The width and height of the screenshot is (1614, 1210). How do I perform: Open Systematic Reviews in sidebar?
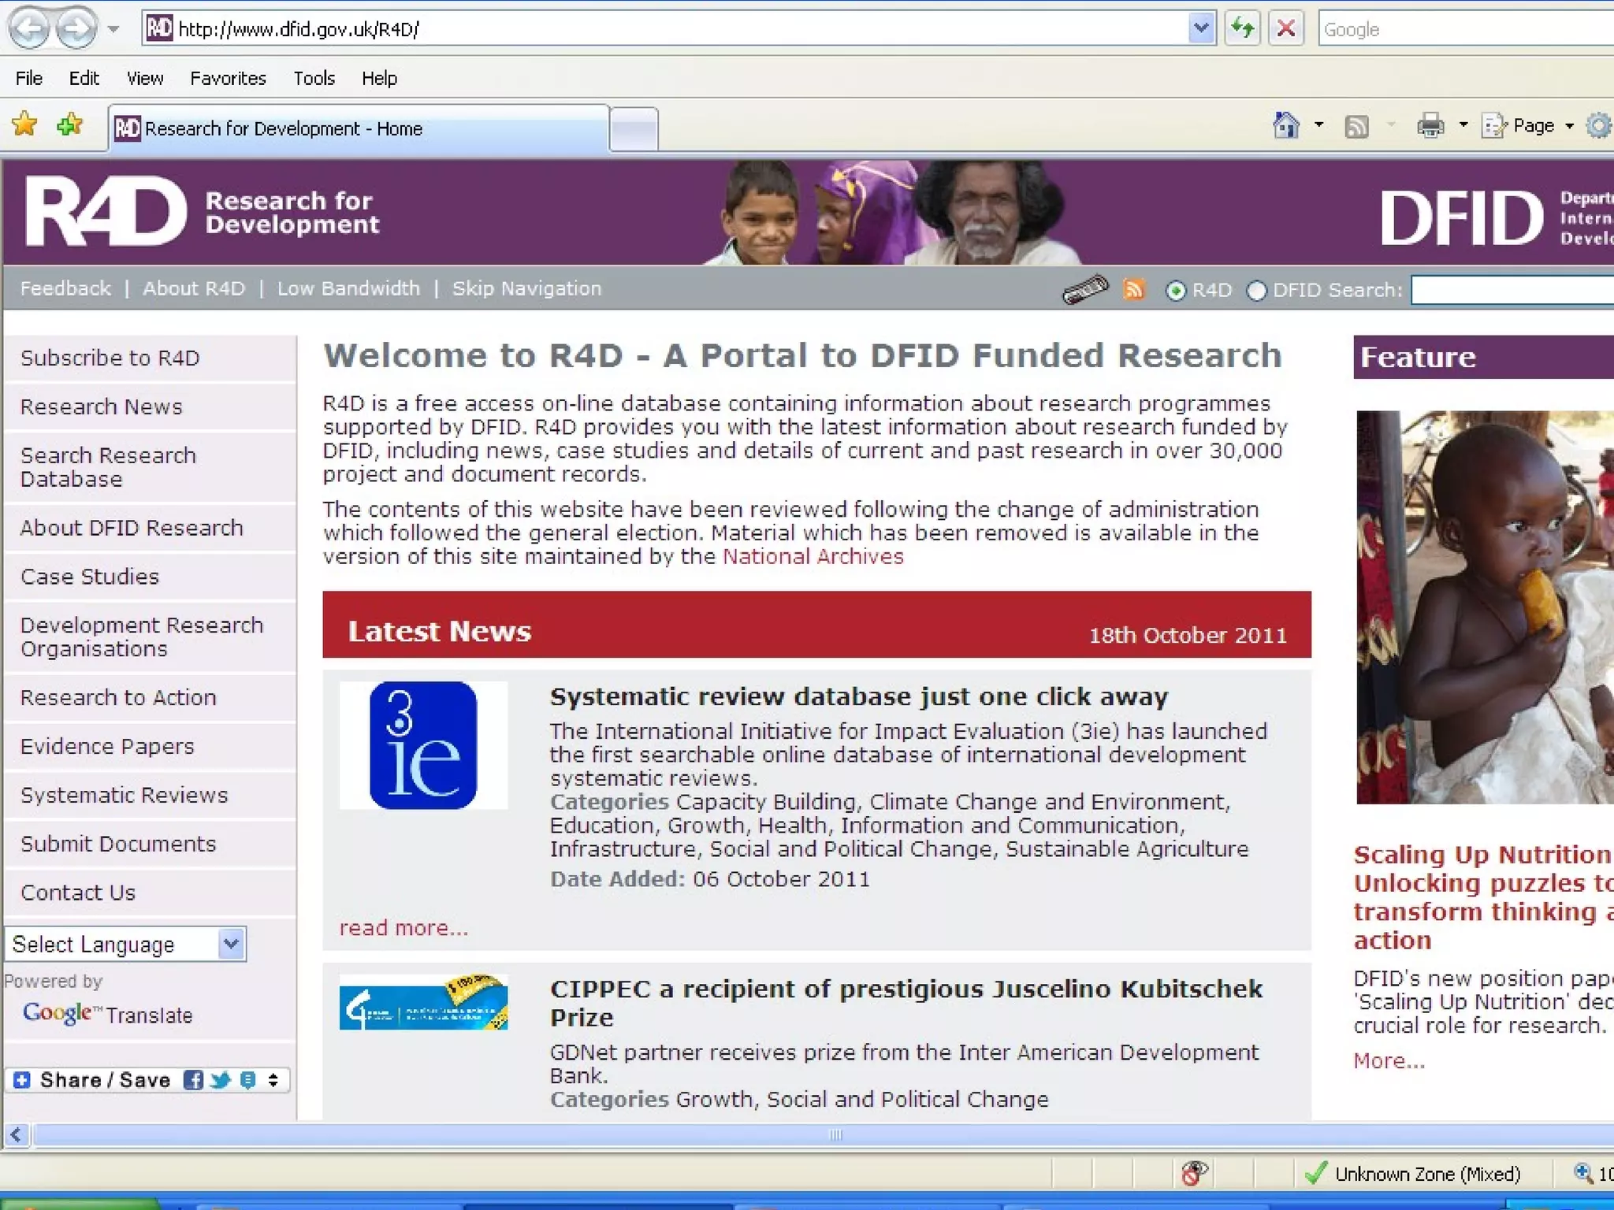pos(124,795)
